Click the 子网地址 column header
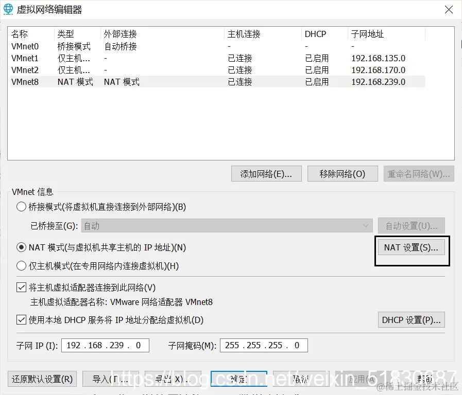This screenshot has height=395, width=462. [x=386, y=34]
